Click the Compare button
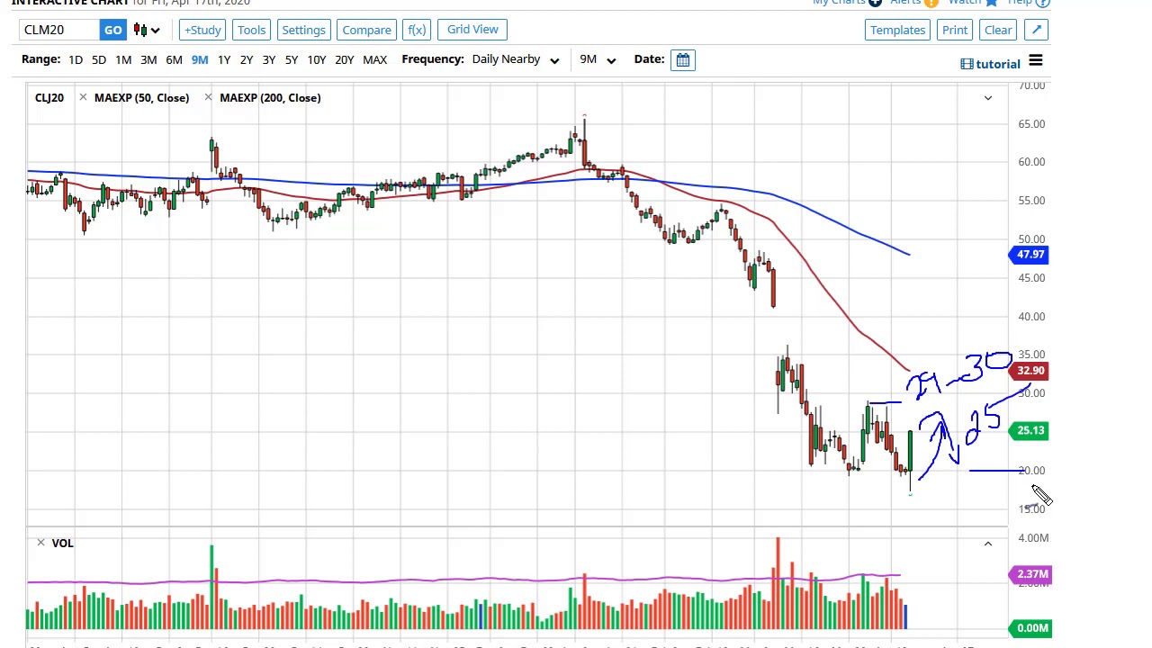 click(366, 30)
